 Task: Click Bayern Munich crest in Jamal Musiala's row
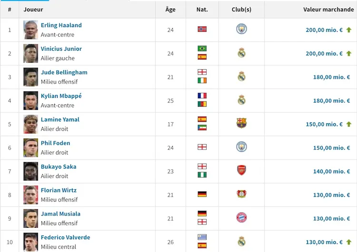pyautogui.click(x=241, y=218)
